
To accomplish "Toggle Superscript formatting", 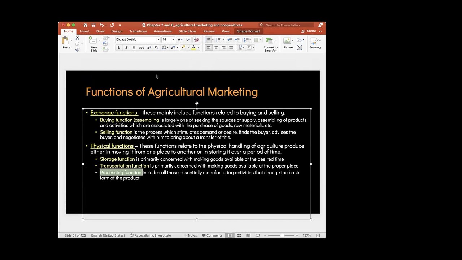I will 149,48.
